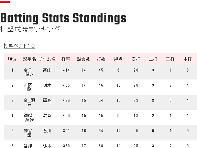Select the 選手名 column header

click(x=30, y=59)
